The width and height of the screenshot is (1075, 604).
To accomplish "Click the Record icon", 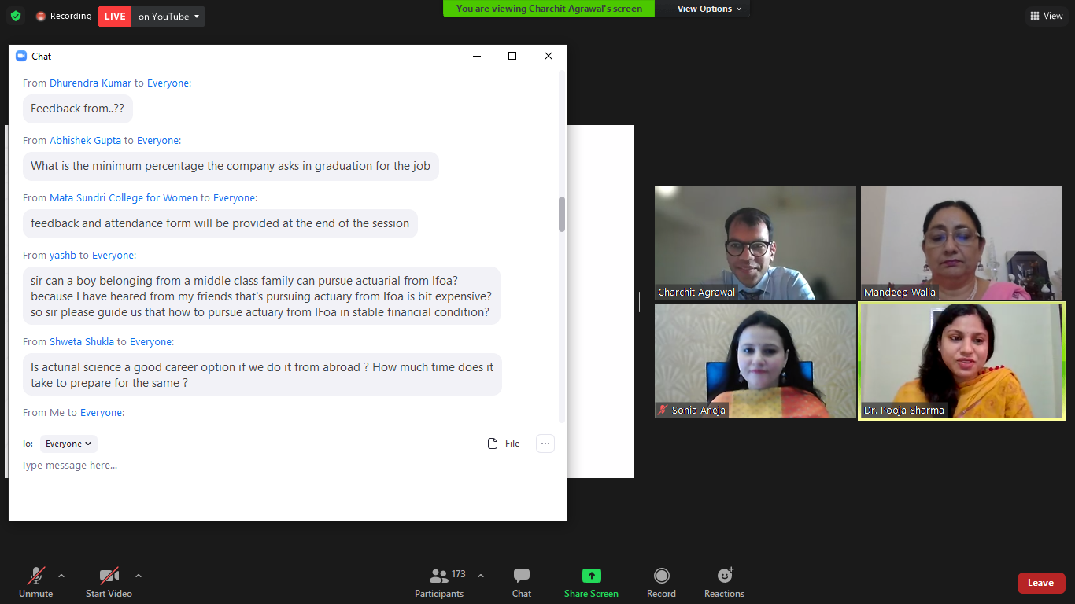I will coord(661,576).
